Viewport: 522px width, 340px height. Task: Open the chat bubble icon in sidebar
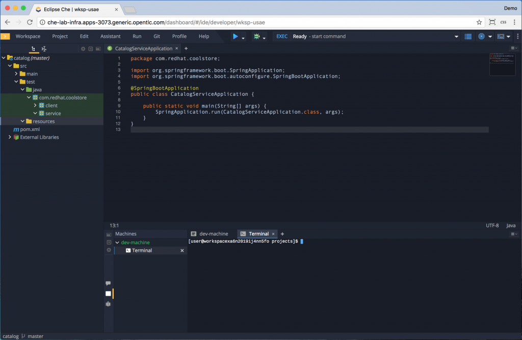tap(108, 283)
